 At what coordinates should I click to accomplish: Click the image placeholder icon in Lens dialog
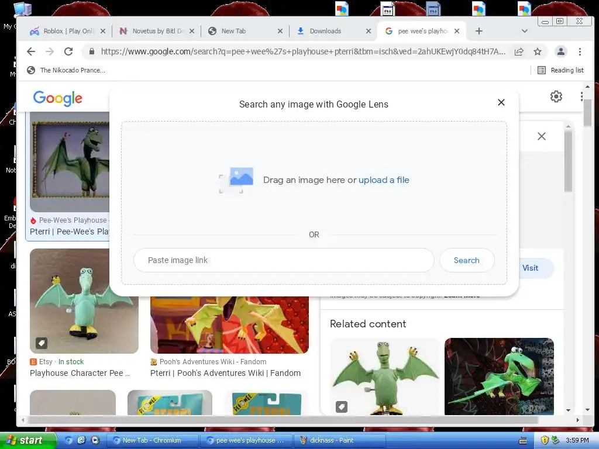point(236,180)
